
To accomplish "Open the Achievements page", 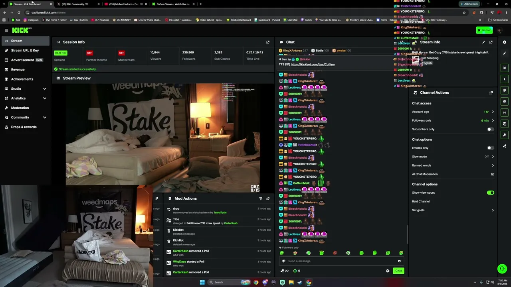I will click(26, 79).
